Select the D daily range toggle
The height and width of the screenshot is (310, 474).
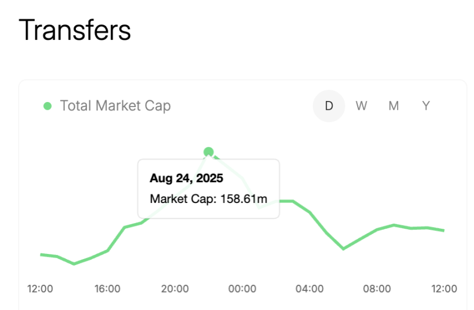pos(329,106)
